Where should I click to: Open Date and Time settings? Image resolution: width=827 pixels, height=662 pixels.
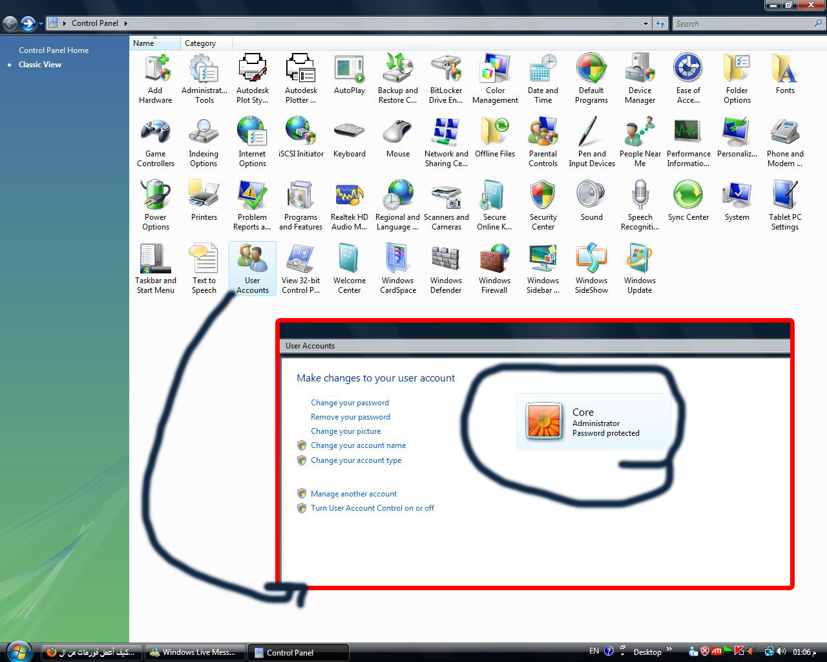click(543, 79)
